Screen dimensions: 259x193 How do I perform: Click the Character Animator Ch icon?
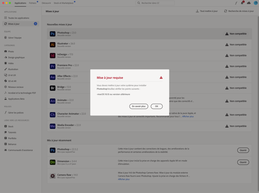click(x=52, y=115)
